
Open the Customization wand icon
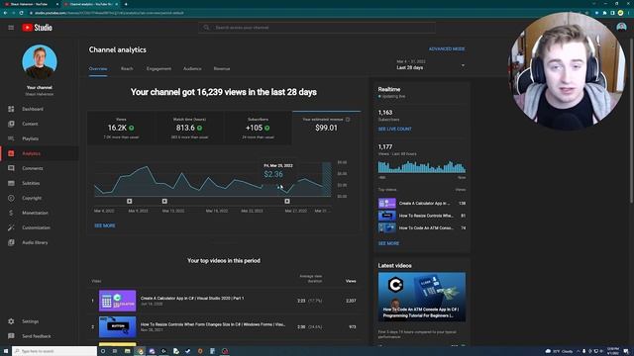coord(11,227)
